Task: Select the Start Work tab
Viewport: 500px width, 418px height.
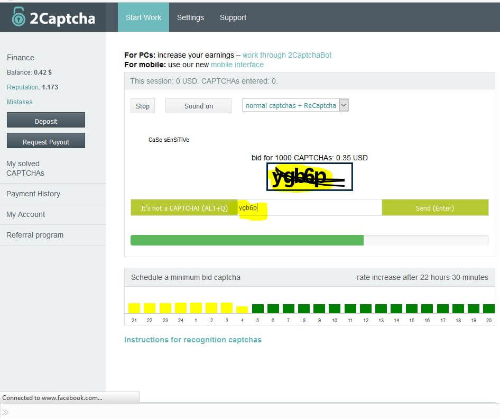Action: (143, 17)
